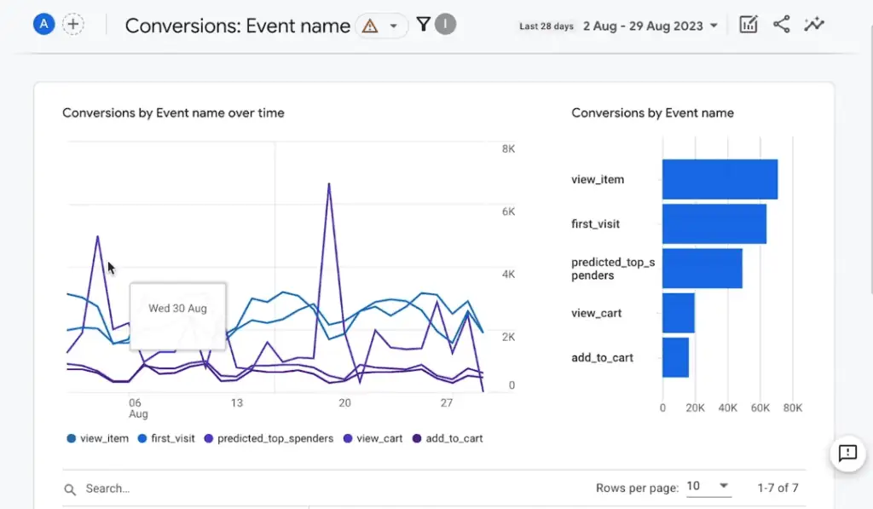The image size is (873, 509).
Task: Toggle the first_visit legend entry
Action: click(166, 437)
